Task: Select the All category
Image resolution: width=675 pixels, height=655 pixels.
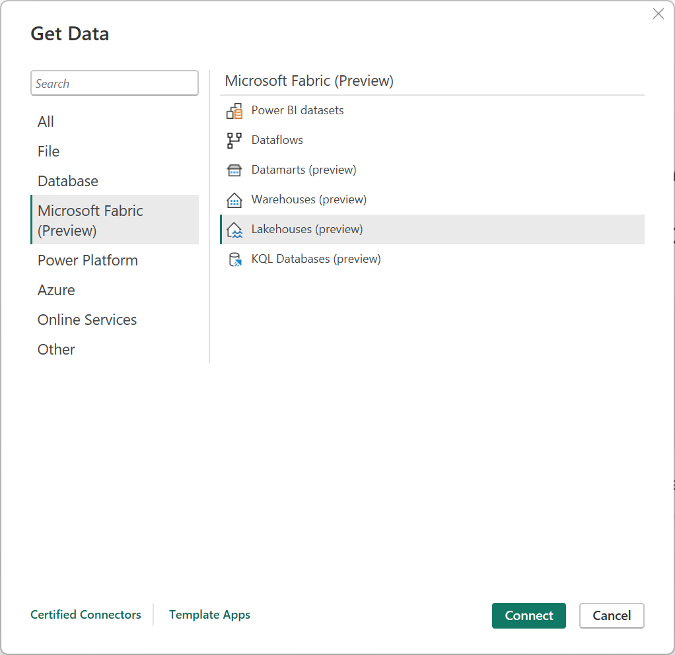Action: coord(46,121)
